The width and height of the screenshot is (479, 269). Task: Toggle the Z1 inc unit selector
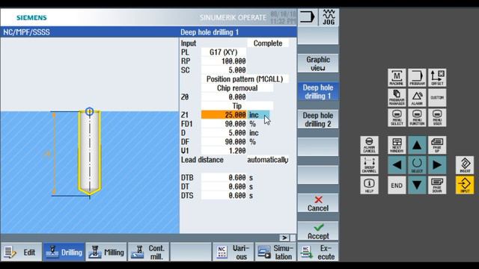258,115
